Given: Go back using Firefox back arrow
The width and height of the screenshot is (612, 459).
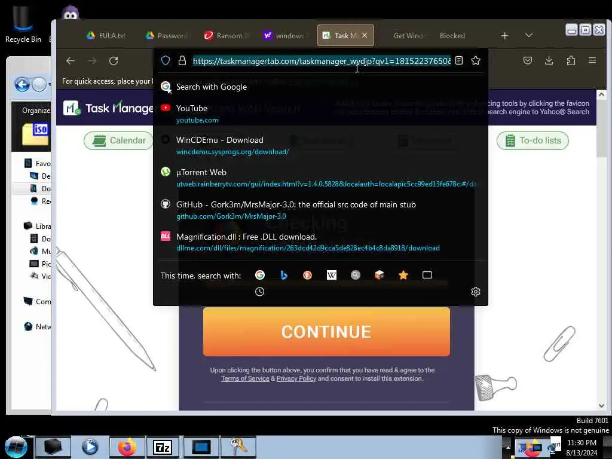Looking at the screenshot, I should click(71, 61).
